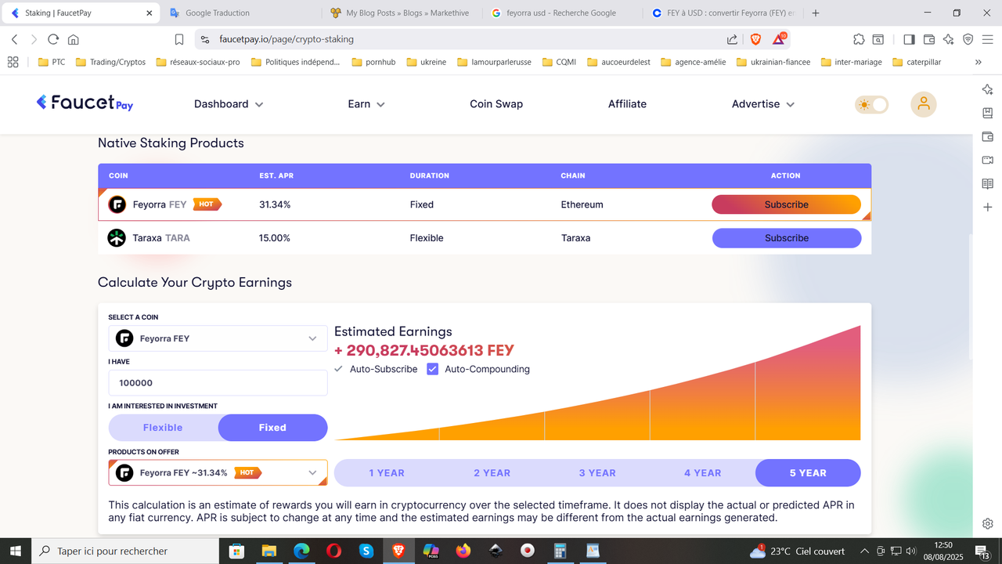Image resolution: width=1002 pixels, height=564 pixels.
Task: Subscribe to Taraxa TARA staking
Action: tap(787, 238)
